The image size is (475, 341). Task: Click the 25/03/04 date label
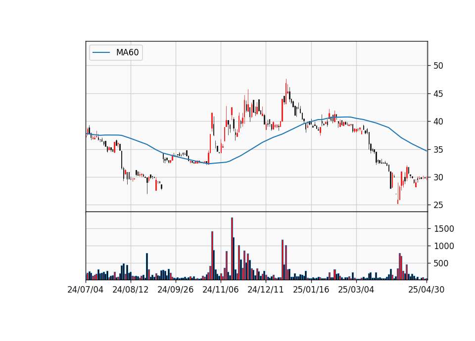click(356, 290)
